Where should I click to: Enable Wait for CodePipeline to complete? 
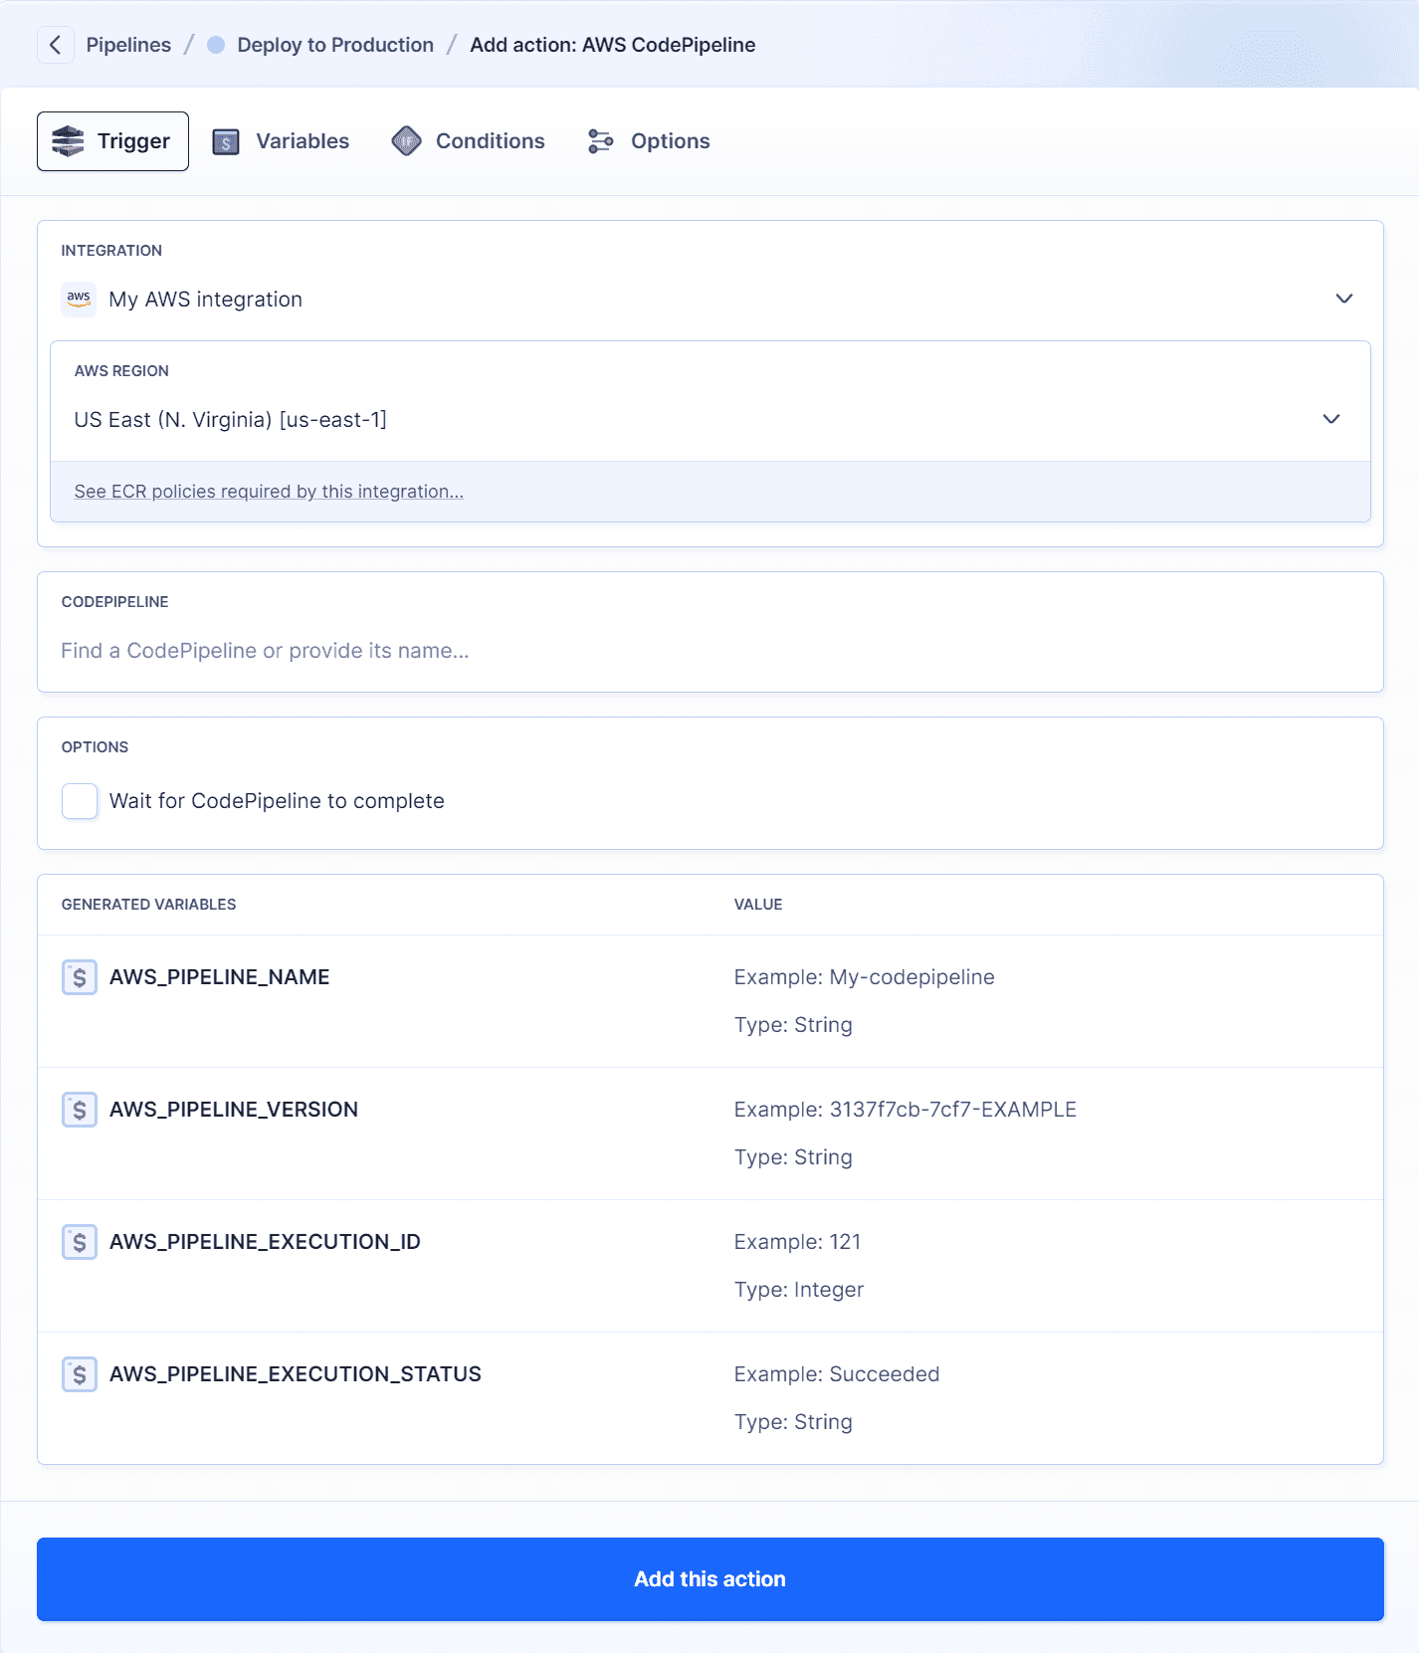coord(80,801)
